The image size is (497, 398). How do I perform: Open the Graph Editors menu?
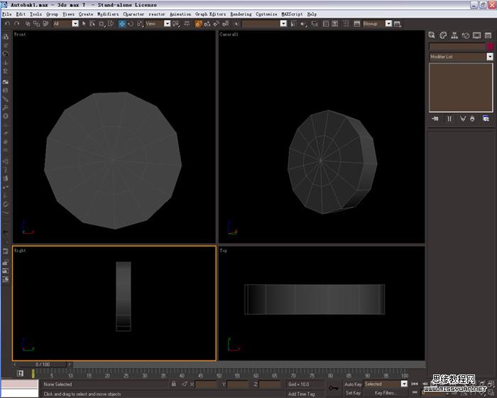coord(210,14)
